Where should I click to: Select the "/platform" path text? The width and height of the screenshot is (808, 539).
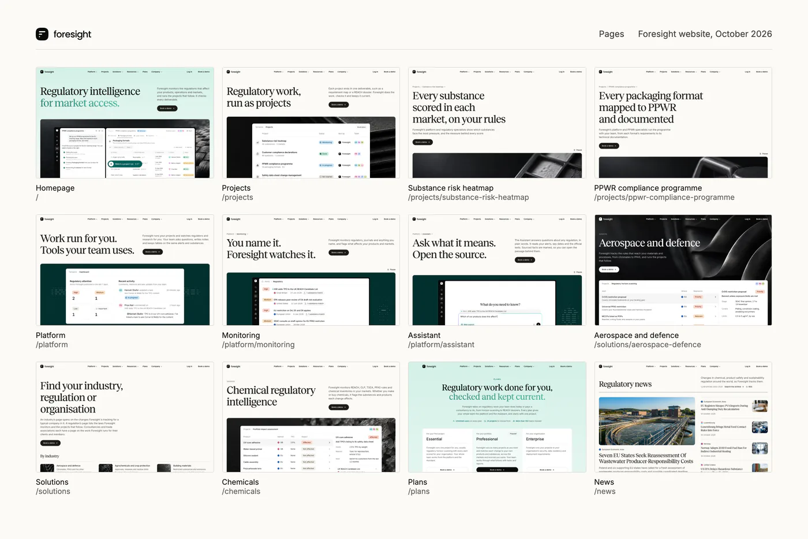click(52, 345)
